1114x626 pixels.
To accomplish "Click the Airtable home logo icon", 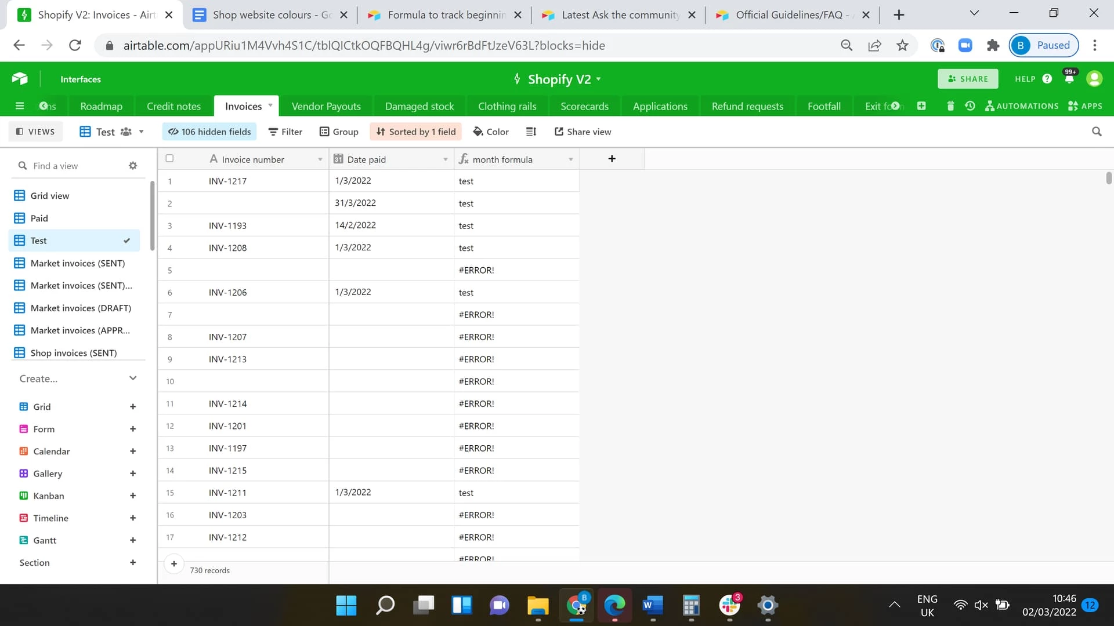I will coord(20,79).
